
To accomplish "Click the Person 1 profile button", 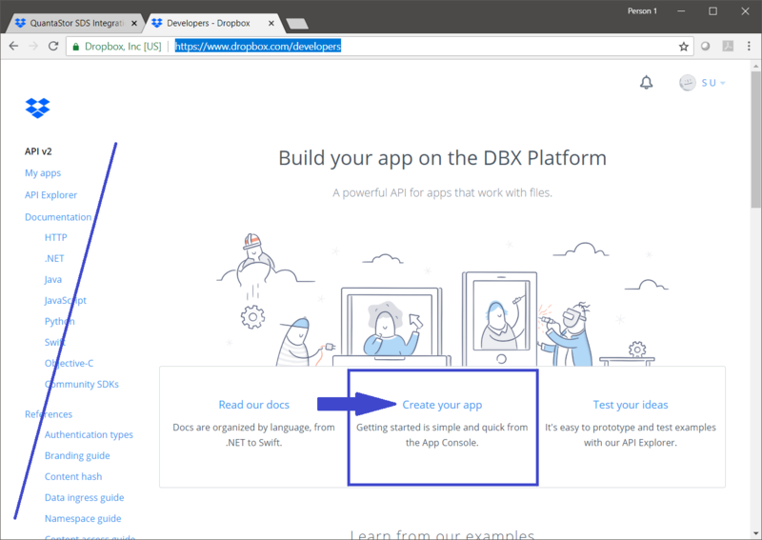I will click(x=641, y=10).
